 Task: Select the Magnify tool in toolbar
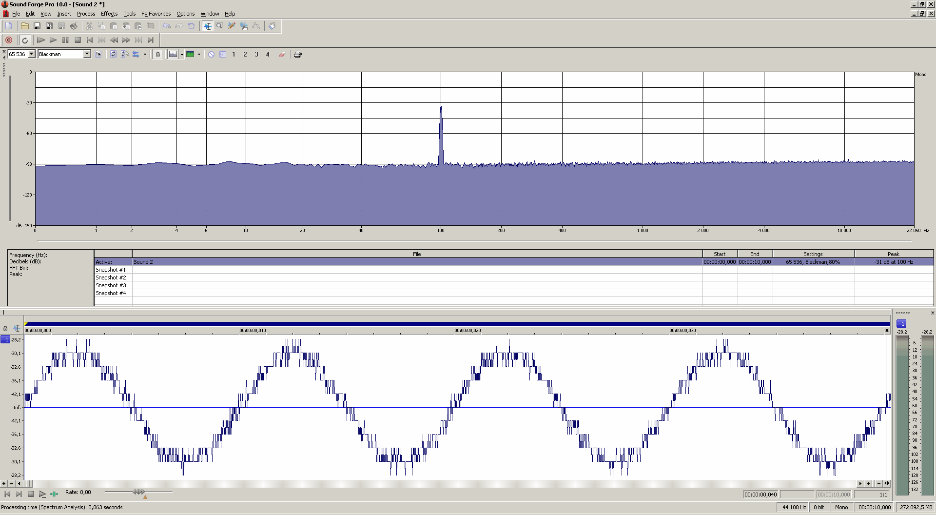tap(219, 26)
